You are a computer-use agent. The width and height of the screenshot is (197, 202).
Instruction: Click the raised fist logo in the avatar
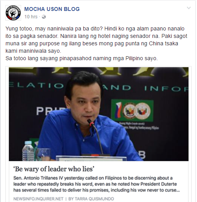pyautogui.click(x=13, y=13)
